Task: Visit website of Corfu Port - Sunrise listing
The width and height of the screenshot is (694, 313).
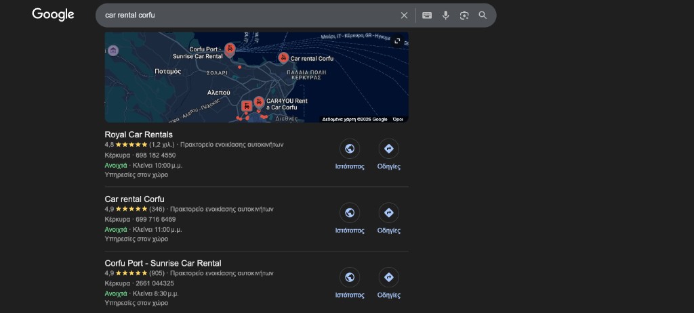Action: (350, 277)
